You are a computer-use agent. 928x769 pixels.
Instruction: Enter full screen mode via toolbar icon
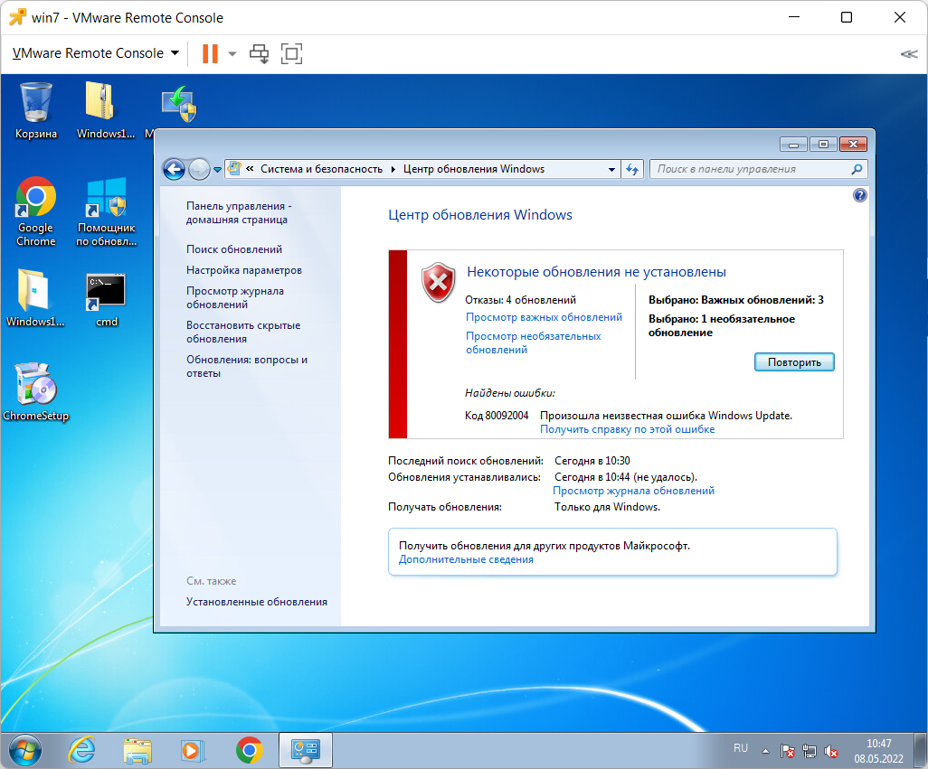291,54
